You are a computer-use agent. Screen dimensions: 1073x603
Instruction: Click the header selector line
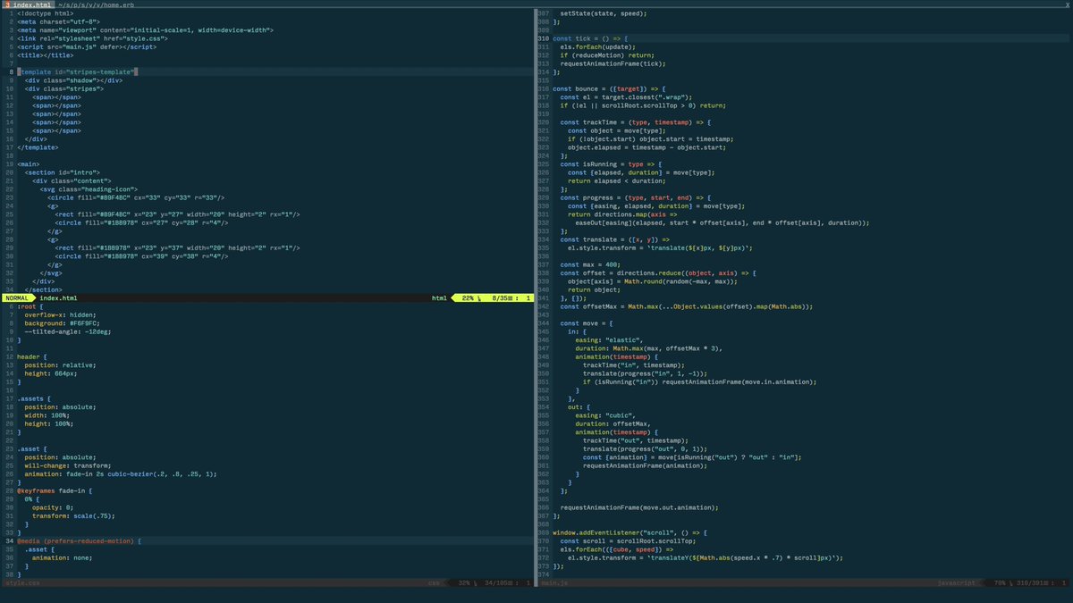32,356
